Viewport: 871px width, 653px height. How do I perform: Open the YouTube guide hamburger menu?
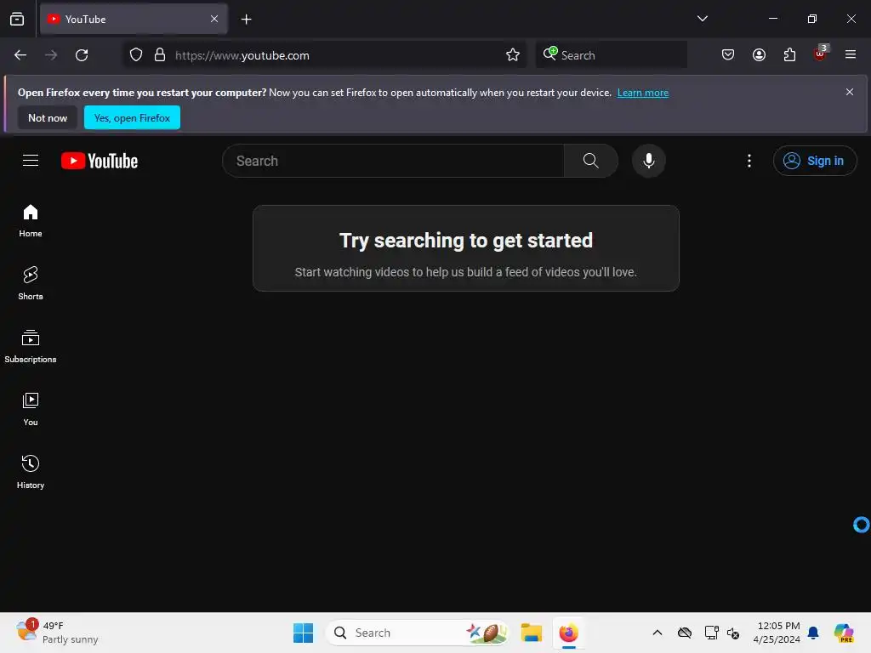click(31, 161)
